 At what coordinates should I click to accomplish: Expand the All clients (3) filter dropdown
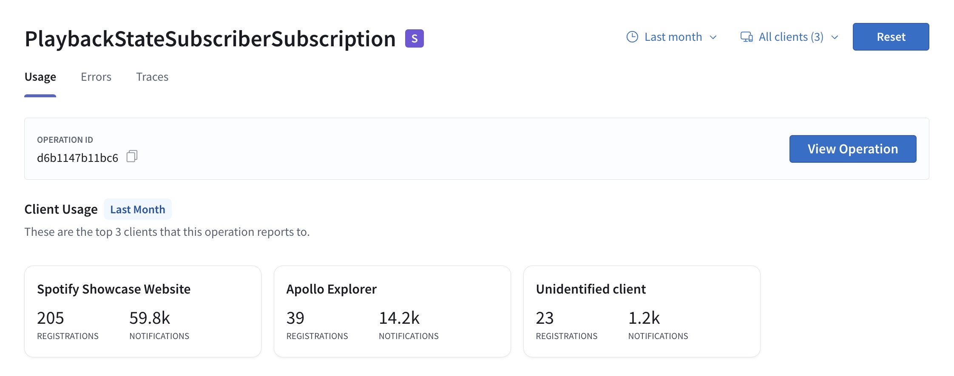(x=790, y=37)
